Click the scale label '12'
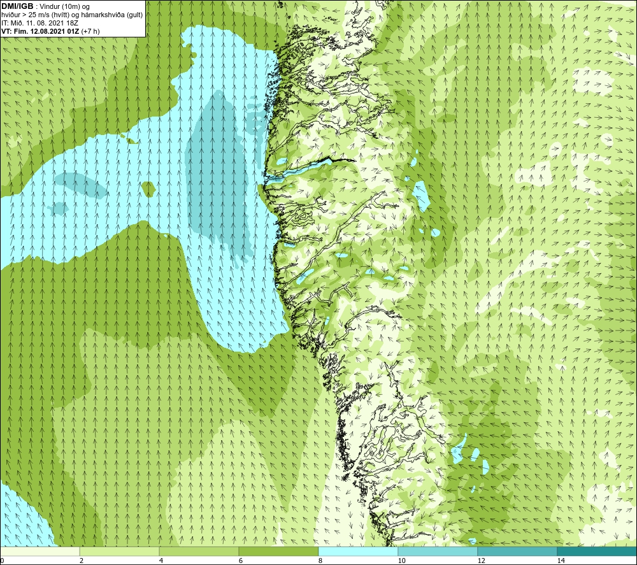The image size is (637, 565). tap(482, 561)
